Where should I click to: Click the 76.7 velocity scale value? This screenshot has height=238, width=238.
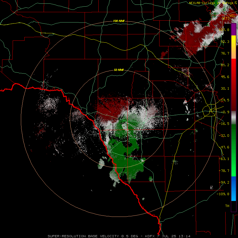pos(225,53)
